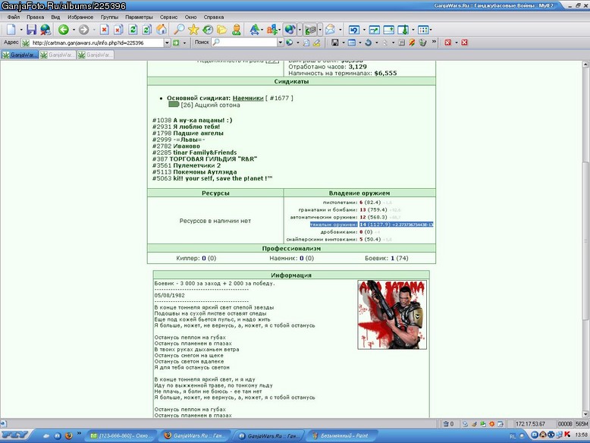Click inside the Поиск search field
This screenshot has height=443, width=590.
[x=245, y=42]
